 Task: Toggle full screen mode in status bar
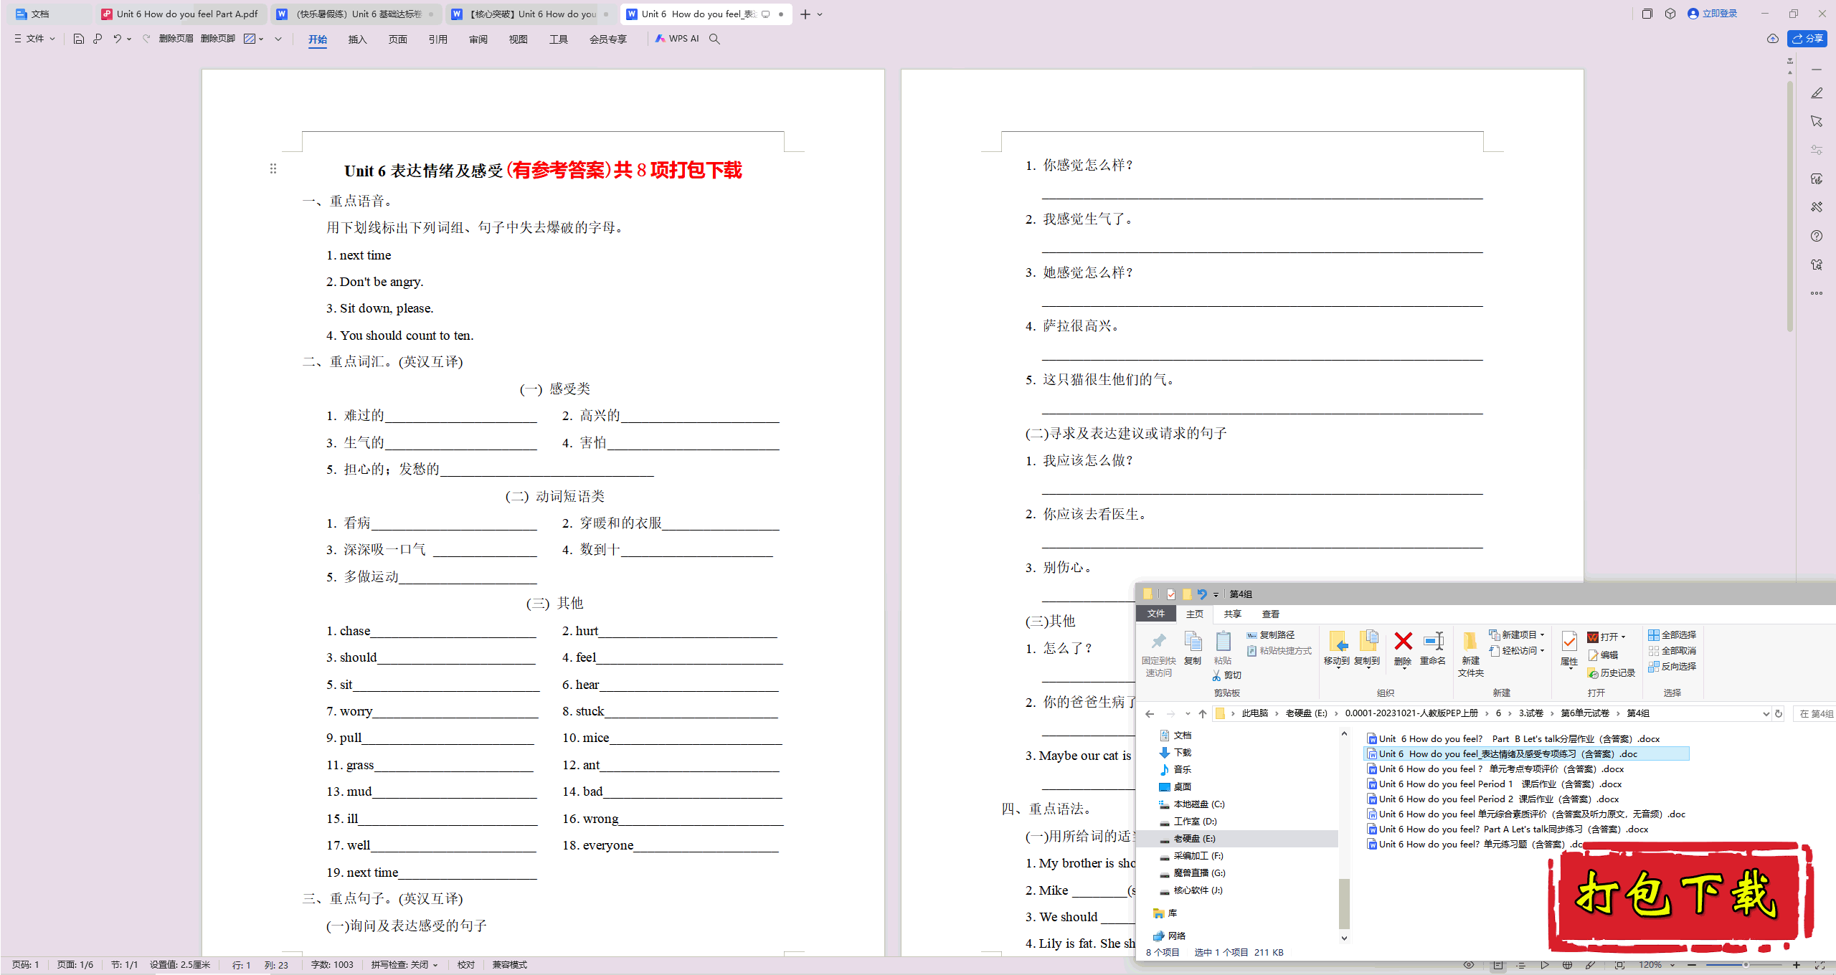click(1820, 965)
